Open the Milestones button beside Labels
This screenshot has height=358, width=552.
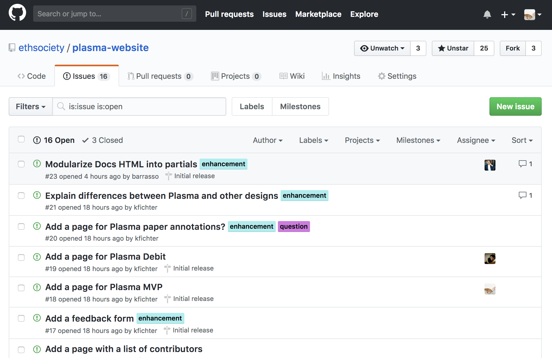tap(300, 106)
